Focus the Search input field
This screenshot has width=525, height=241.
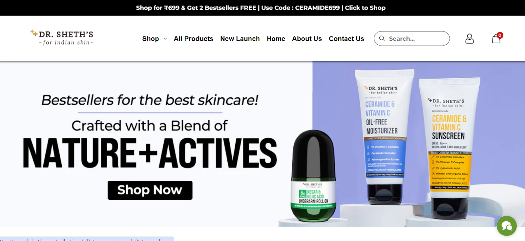tap(412, 38)
